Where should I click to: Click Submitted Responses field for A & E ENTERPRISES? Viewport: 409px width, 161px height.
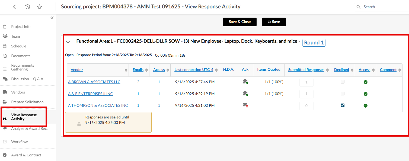306,94
